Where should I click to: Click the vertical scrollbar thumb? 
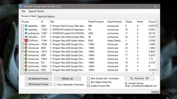157,26
